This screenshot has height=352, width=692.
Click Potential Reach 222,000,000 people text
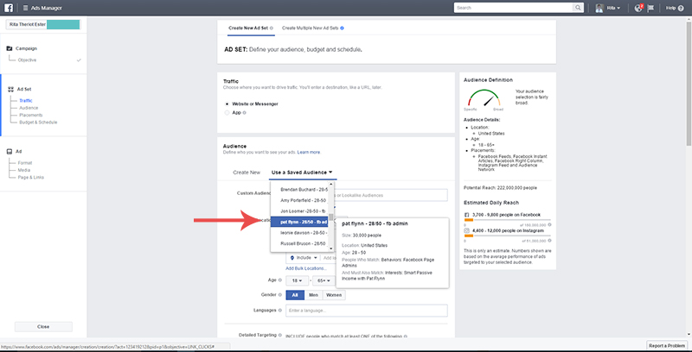[501, 188]
